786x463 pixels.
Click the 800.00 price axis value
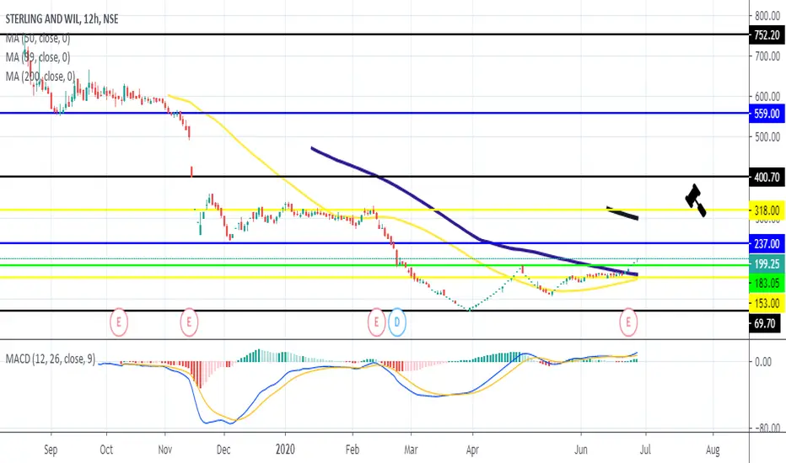coord(767,16)
